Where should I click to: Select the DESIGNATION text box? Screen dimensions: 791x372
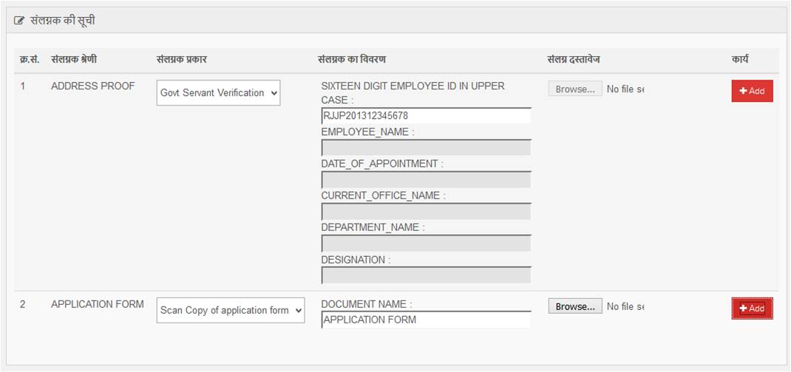tap(426, 276)
